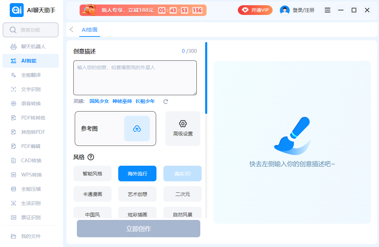Select the 智能风格 style option
Viewport: 379px width, 247px height.
(x=92, y=174)
